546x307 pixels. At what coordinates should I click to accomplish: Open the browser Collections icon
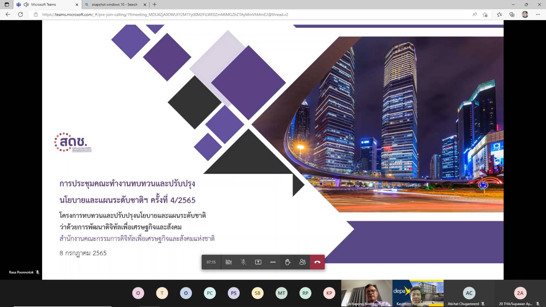(x=512, y=14)
